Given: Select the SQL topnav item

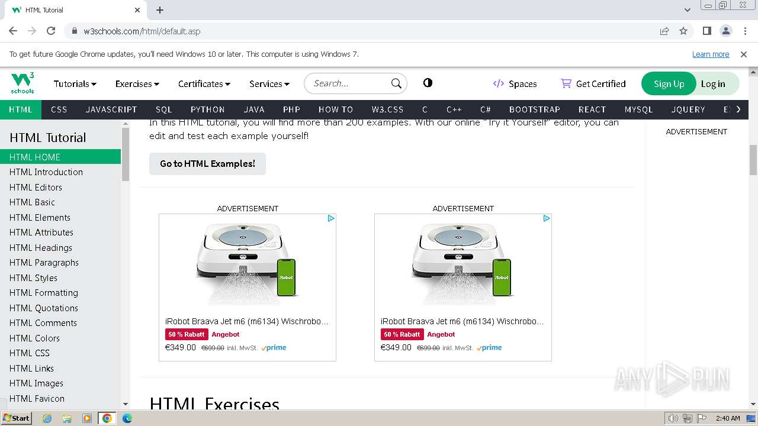Looking at the screenshot, I should 164,109.
